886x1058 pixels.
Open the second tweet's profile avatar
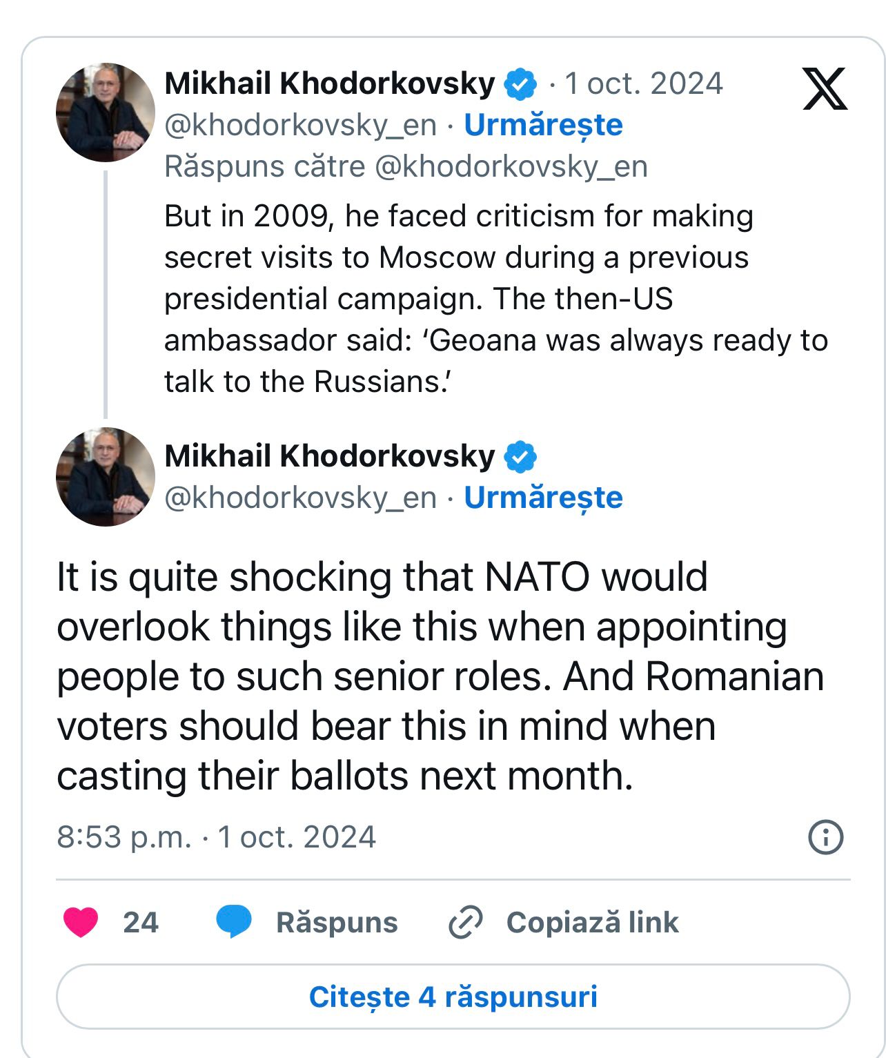point(106,477)
